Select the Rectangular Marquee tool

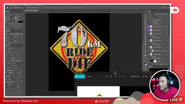pos(145,15)
